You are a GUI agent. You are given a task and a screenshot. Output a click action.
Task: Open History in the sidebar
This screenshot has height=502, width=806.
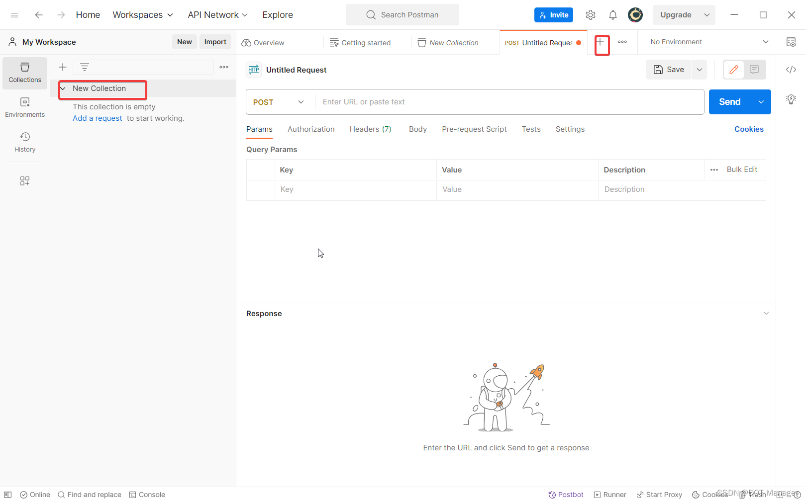[x=25, y=143]
